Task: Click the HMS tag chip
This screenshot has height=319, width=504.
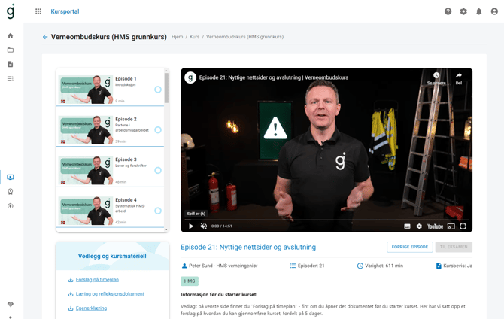Action: (190, 281)
